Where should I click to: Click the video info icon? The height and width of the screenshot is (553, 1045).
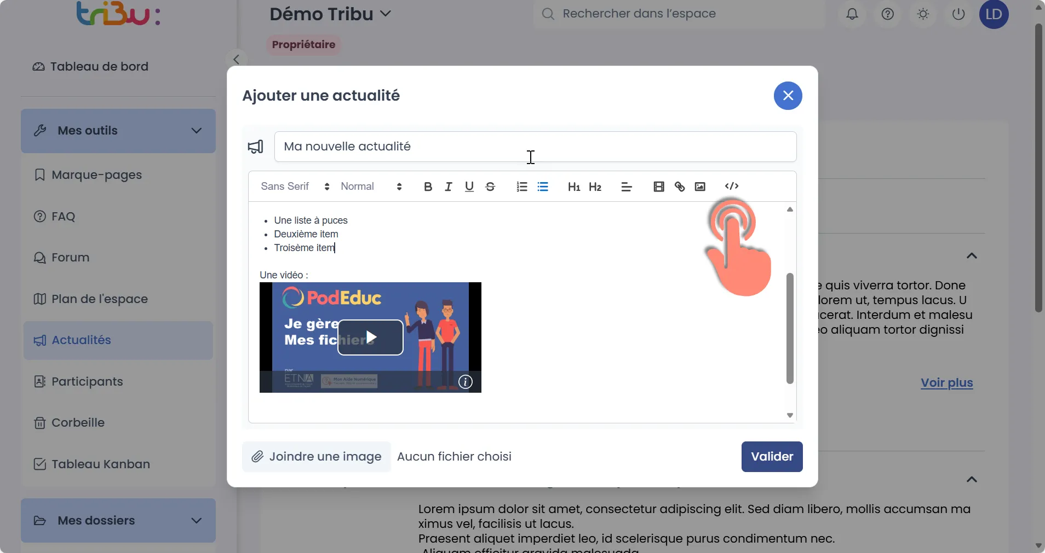[465, 382]
